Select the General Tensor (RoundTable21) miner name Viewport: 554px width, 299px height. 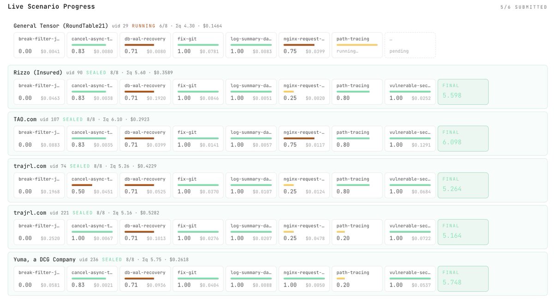[x=60, y=26]
